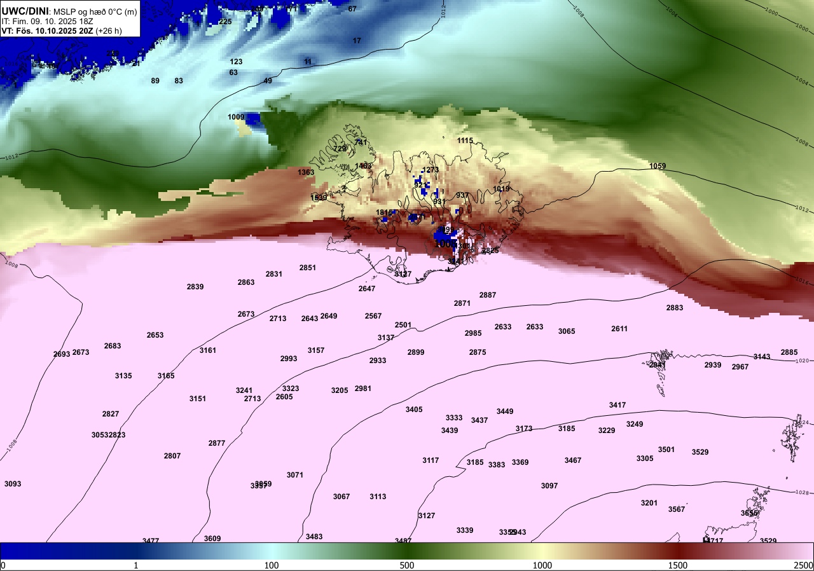Click the map value '3067'

coord(341,497)
